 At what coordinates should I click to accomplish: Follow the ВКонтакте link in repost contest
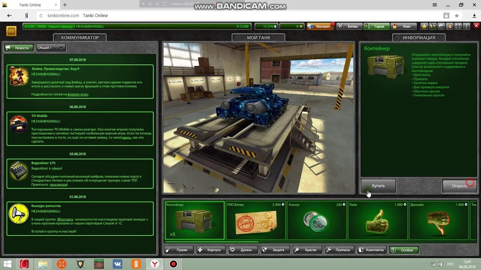65,219
